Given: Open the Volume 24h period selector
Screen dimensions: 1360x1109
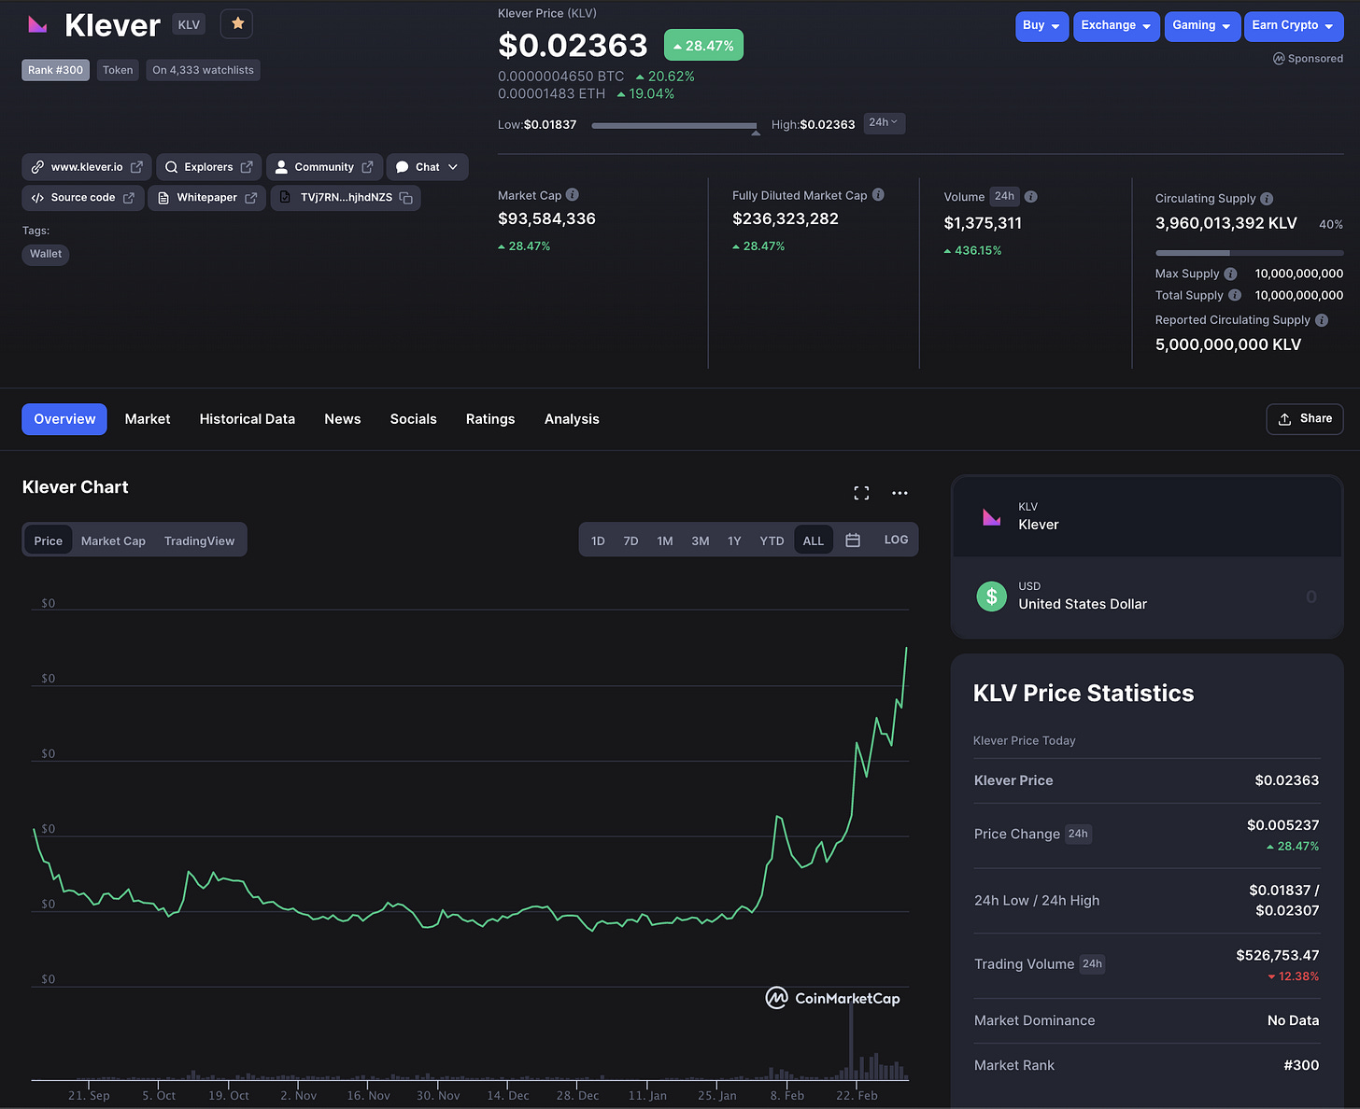Looking at the screenshot, I should pos(1004,196).
